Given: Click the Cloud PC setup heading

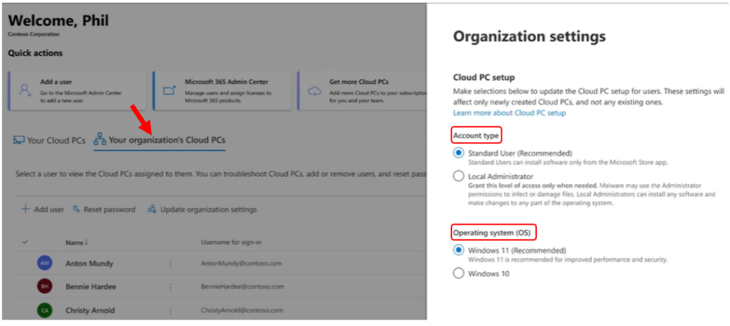Looking at the screenshot, I should [x=484, y=78].
